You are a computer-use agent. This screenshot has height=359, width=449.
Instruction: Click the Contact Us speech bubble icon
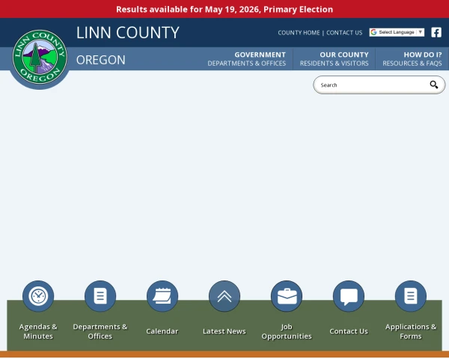point(349,296)
